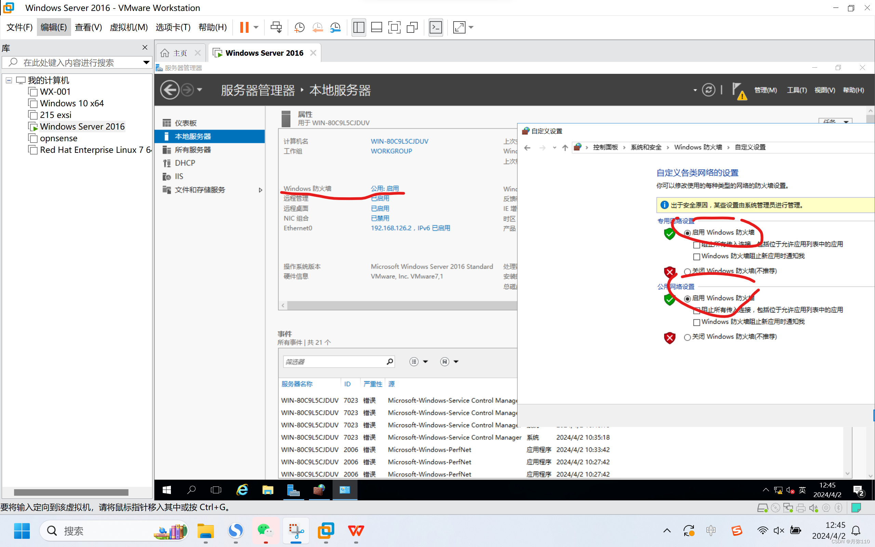The image size is (875, 547).
Task: Open library search dropdown arrow
Action: coord(146,63)
